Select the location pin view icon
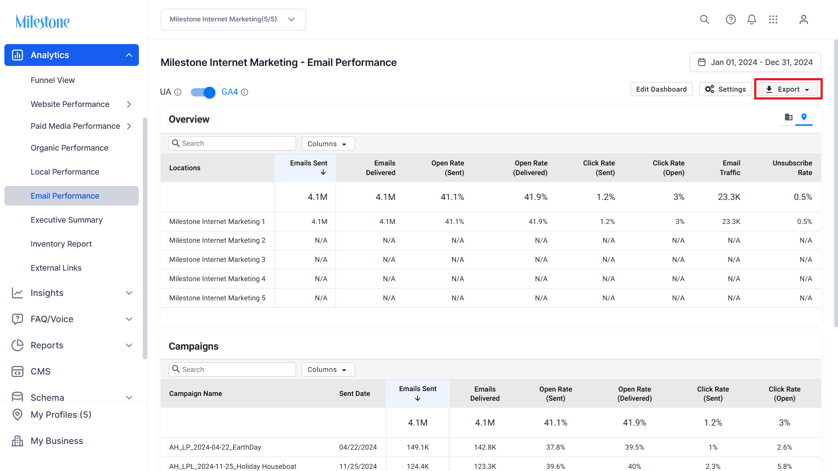Image resolution: width=838 pixels, height=471 pixels. point(804,117)
